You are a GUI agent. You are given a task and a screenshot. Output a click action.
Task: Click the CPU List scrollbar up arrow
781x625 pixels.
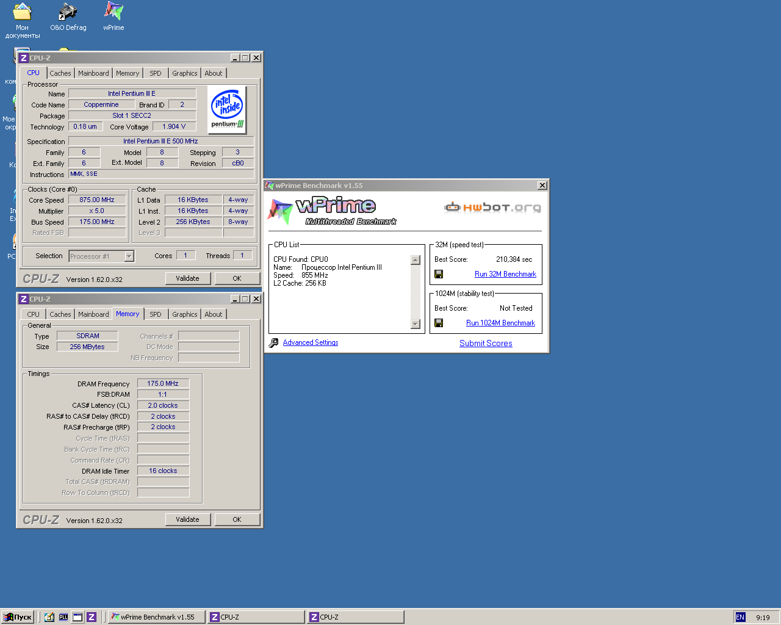pyautogui.click(x=416, y=260)
